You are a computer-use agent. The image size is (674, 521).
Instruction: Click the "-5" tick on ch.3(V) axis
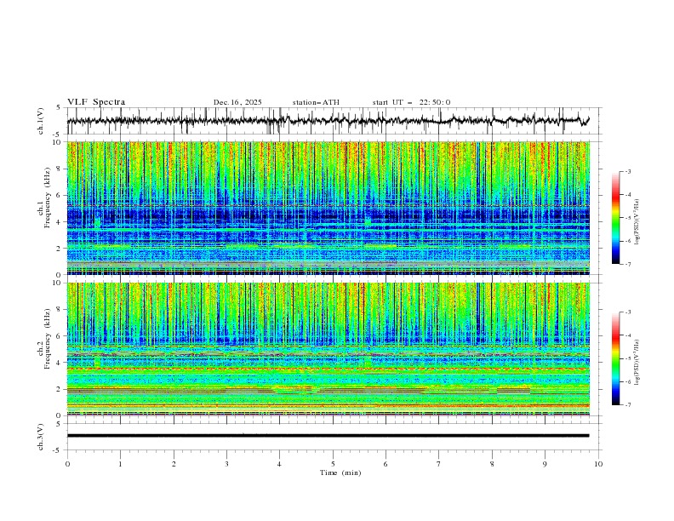[58, 450]
